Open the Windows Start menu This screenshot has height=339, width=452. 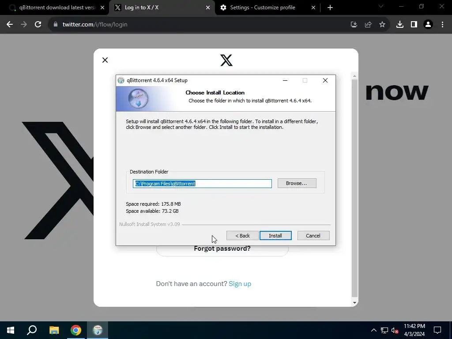pyautogui.click(x=11, y=330)
